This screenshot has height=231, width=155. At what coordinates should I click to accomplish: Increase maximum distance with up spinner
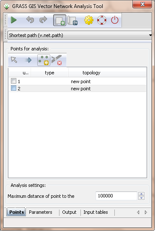[x=141, y=194]
